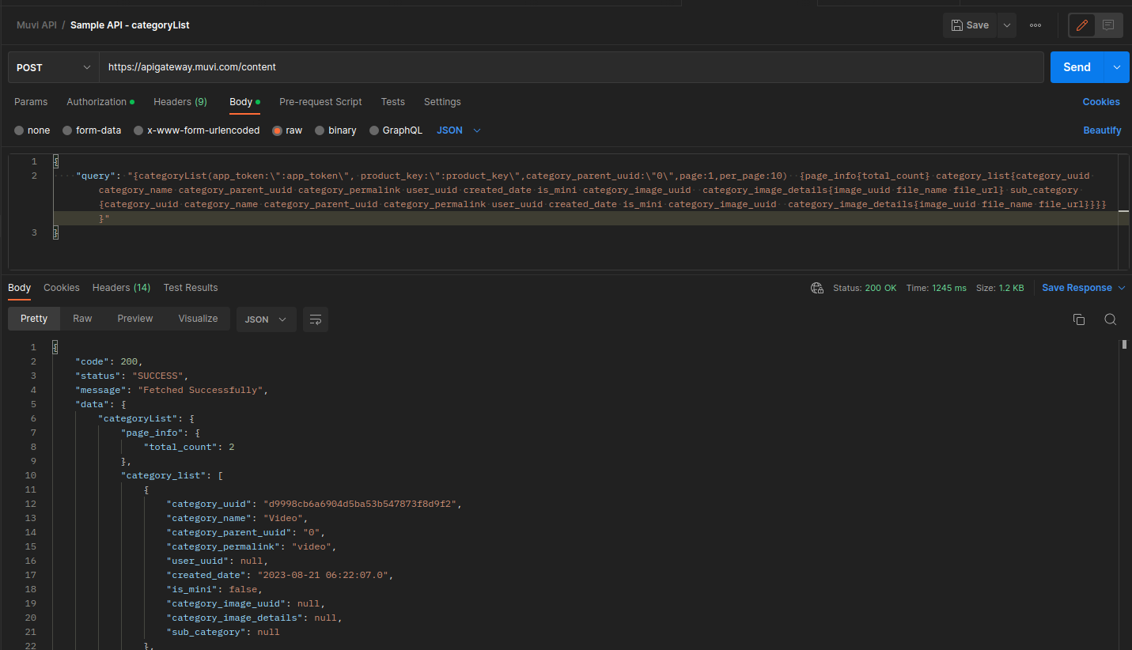The width and height of the screenshot is (1132, 650).
Task: Copy response with the copy icon
Action: tap(1079, 319)
